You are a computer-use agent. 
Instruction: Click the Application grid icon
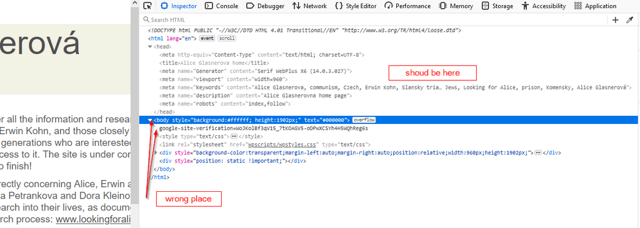pyautogui.click(x=577, y=6)
